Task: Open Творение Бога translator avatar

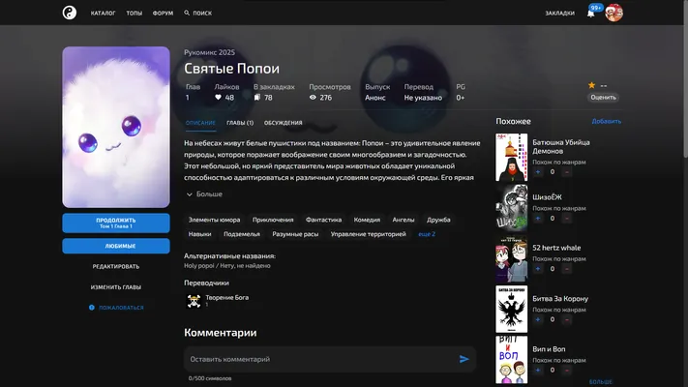Action: [194, 301]
